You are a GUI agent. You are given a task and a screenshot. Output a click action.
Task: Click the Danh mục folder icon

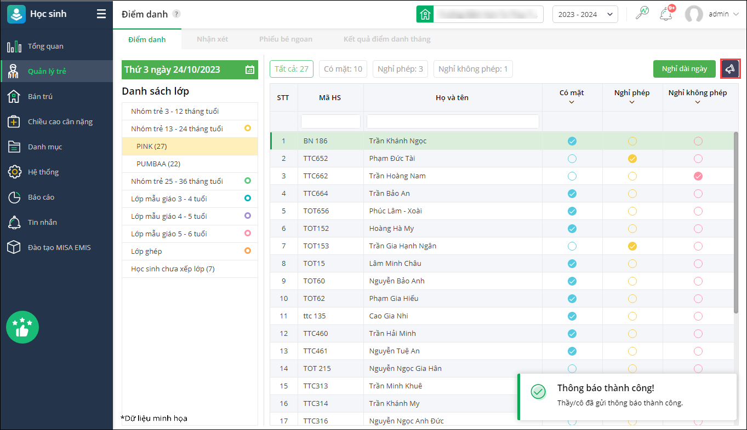(14, 147)
